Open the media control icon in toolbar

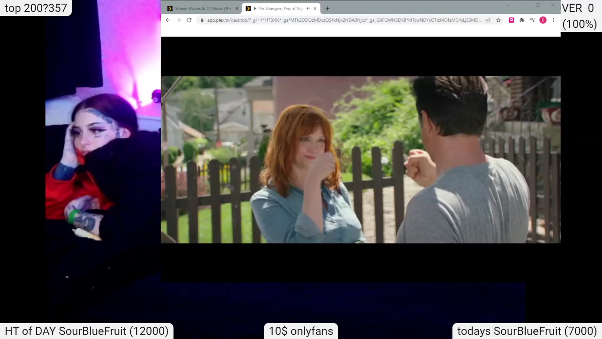tap(532, 20)
